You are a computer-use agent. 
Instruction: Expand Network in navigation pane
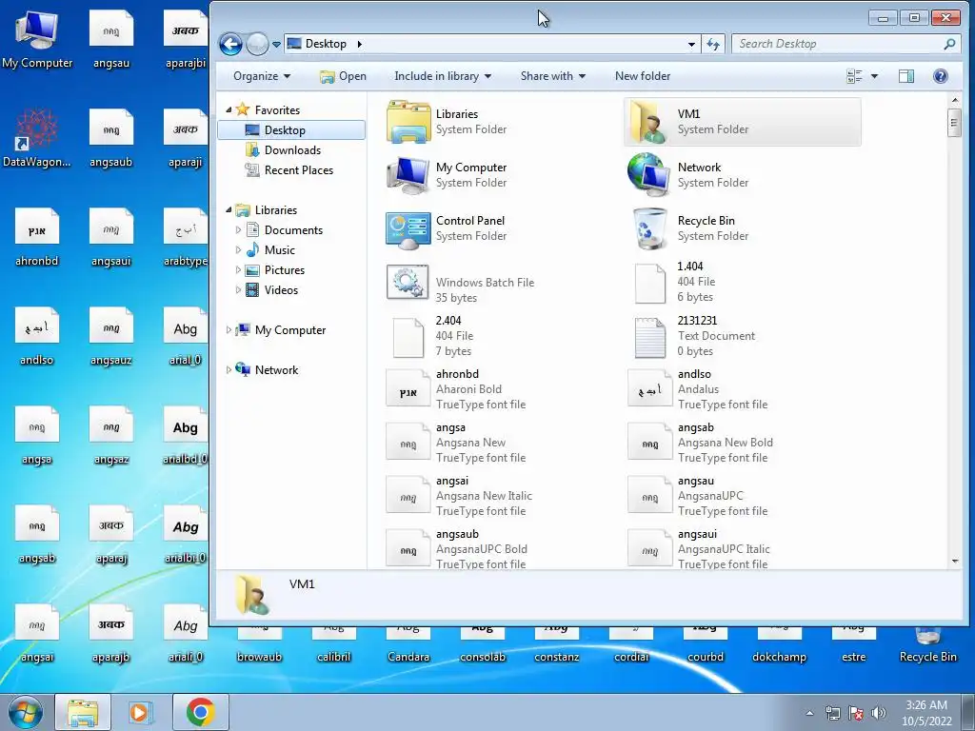point(229,370)
